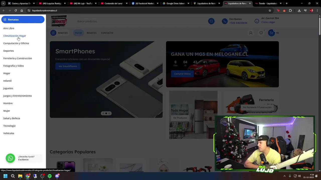Open the tab search dropdown arrow
321x180 pixels.
point(3,3)
